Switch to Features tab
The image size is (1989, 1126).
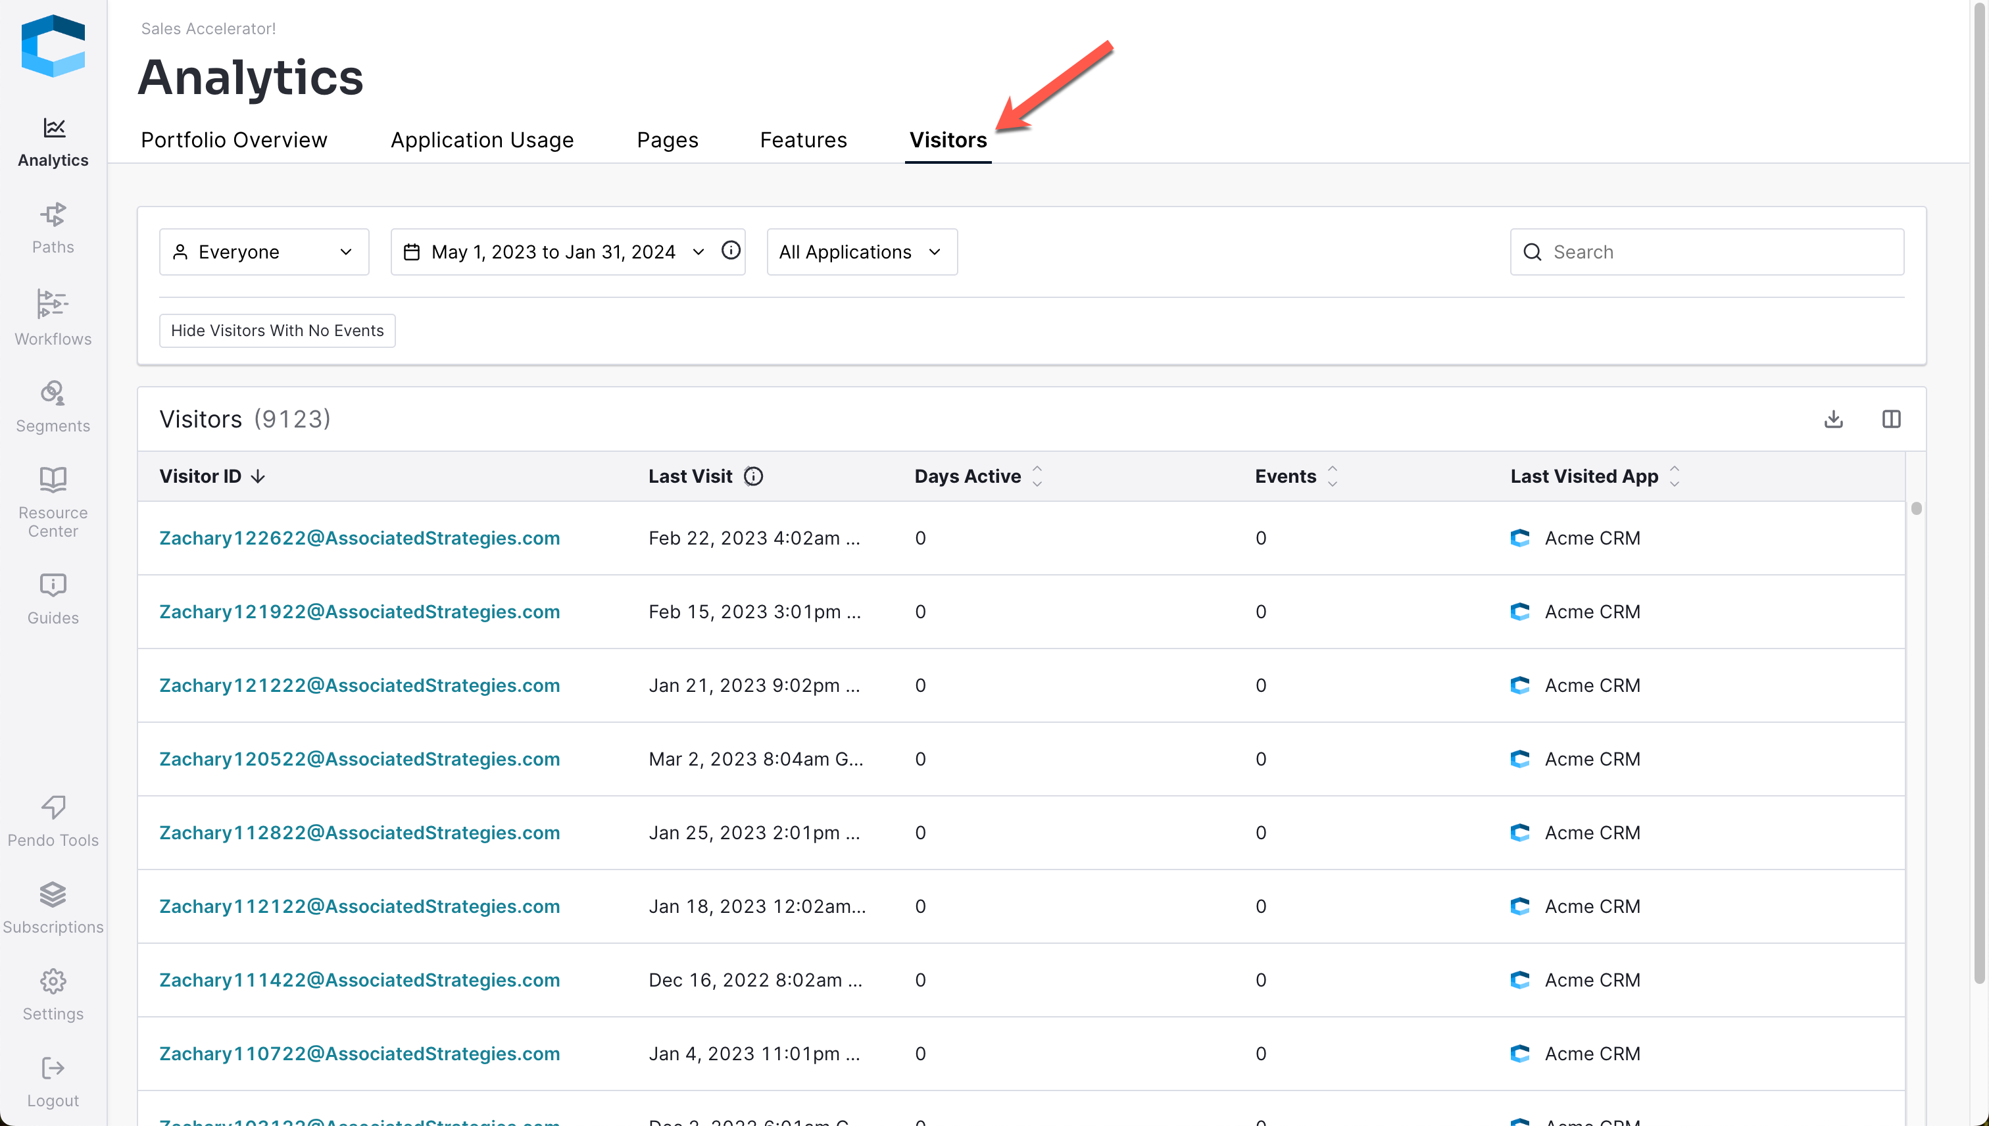804,140
